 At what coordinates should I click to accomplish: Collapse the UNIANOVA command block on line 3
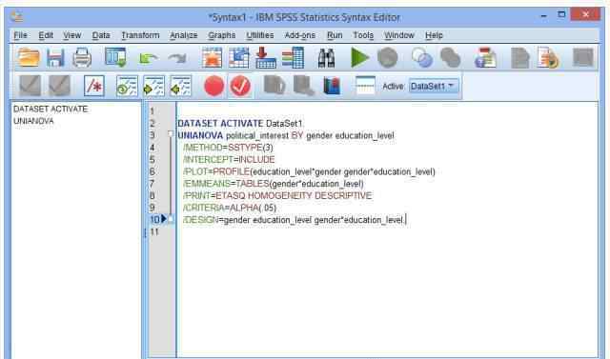click(x=171, y=133)
